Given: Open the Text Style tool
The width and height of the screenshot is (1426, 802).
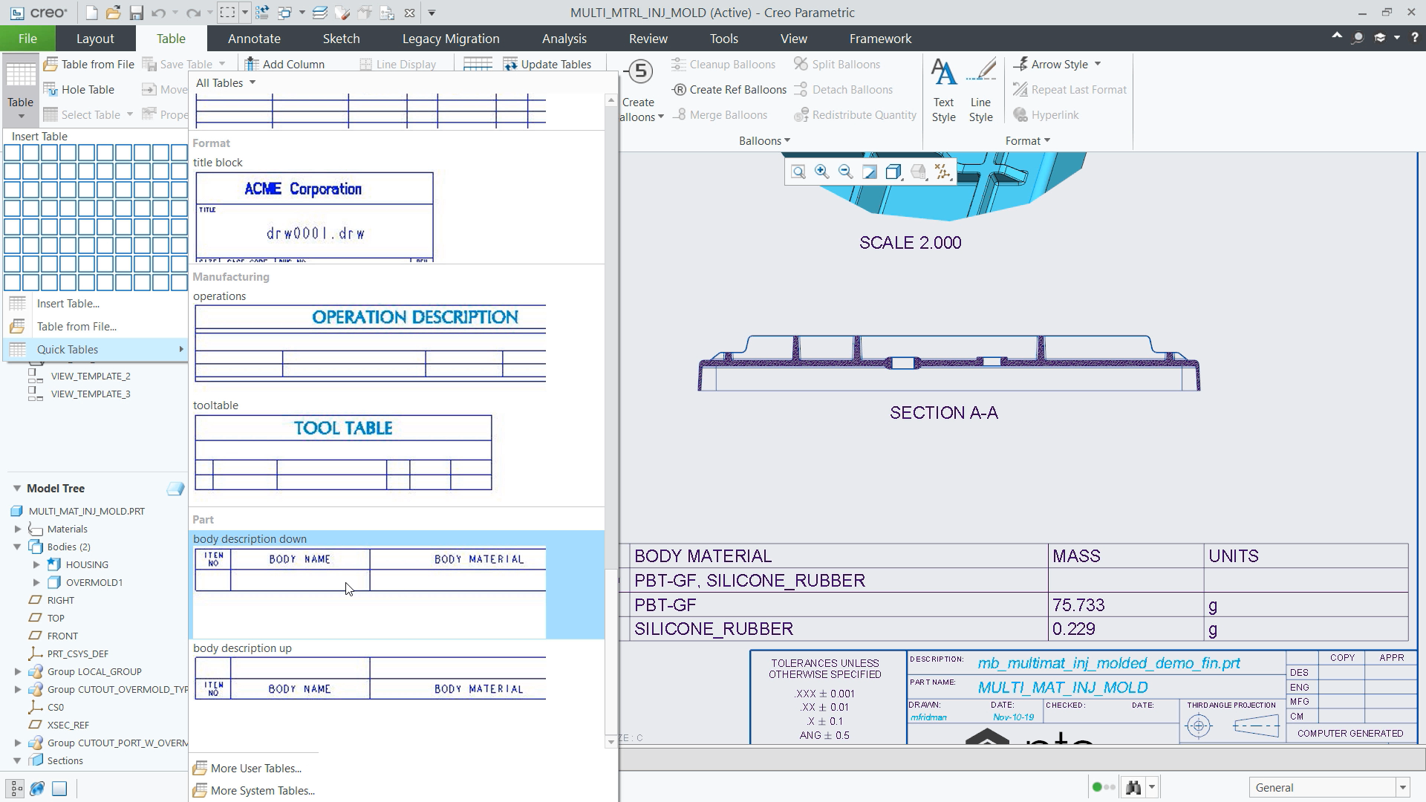Looking at the screenshot, I should click(x=943, y=90).
